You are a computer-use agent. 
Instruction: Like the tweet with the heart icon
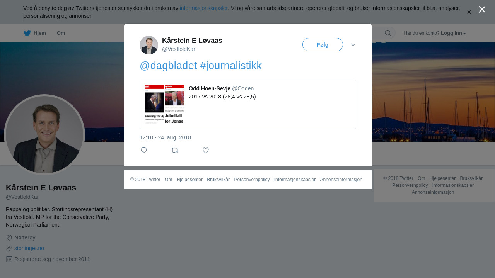point(206,150)
